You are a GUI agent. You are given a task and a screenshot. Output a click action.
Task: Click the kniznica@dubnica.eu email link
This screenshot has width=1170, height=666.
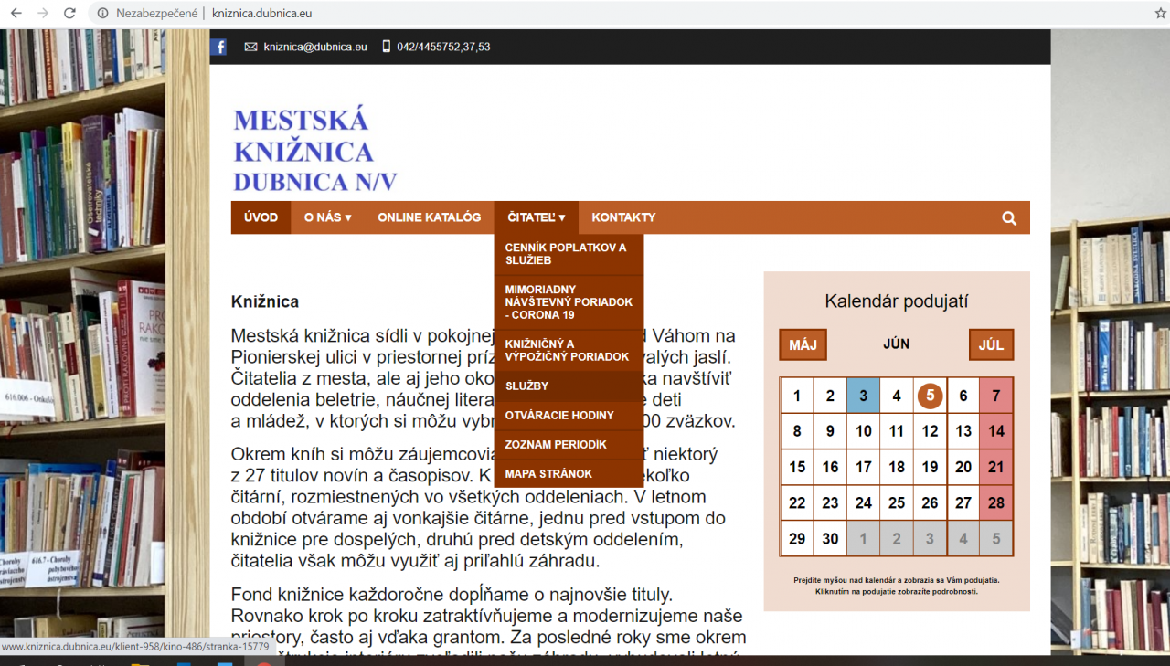coord(315,47)
